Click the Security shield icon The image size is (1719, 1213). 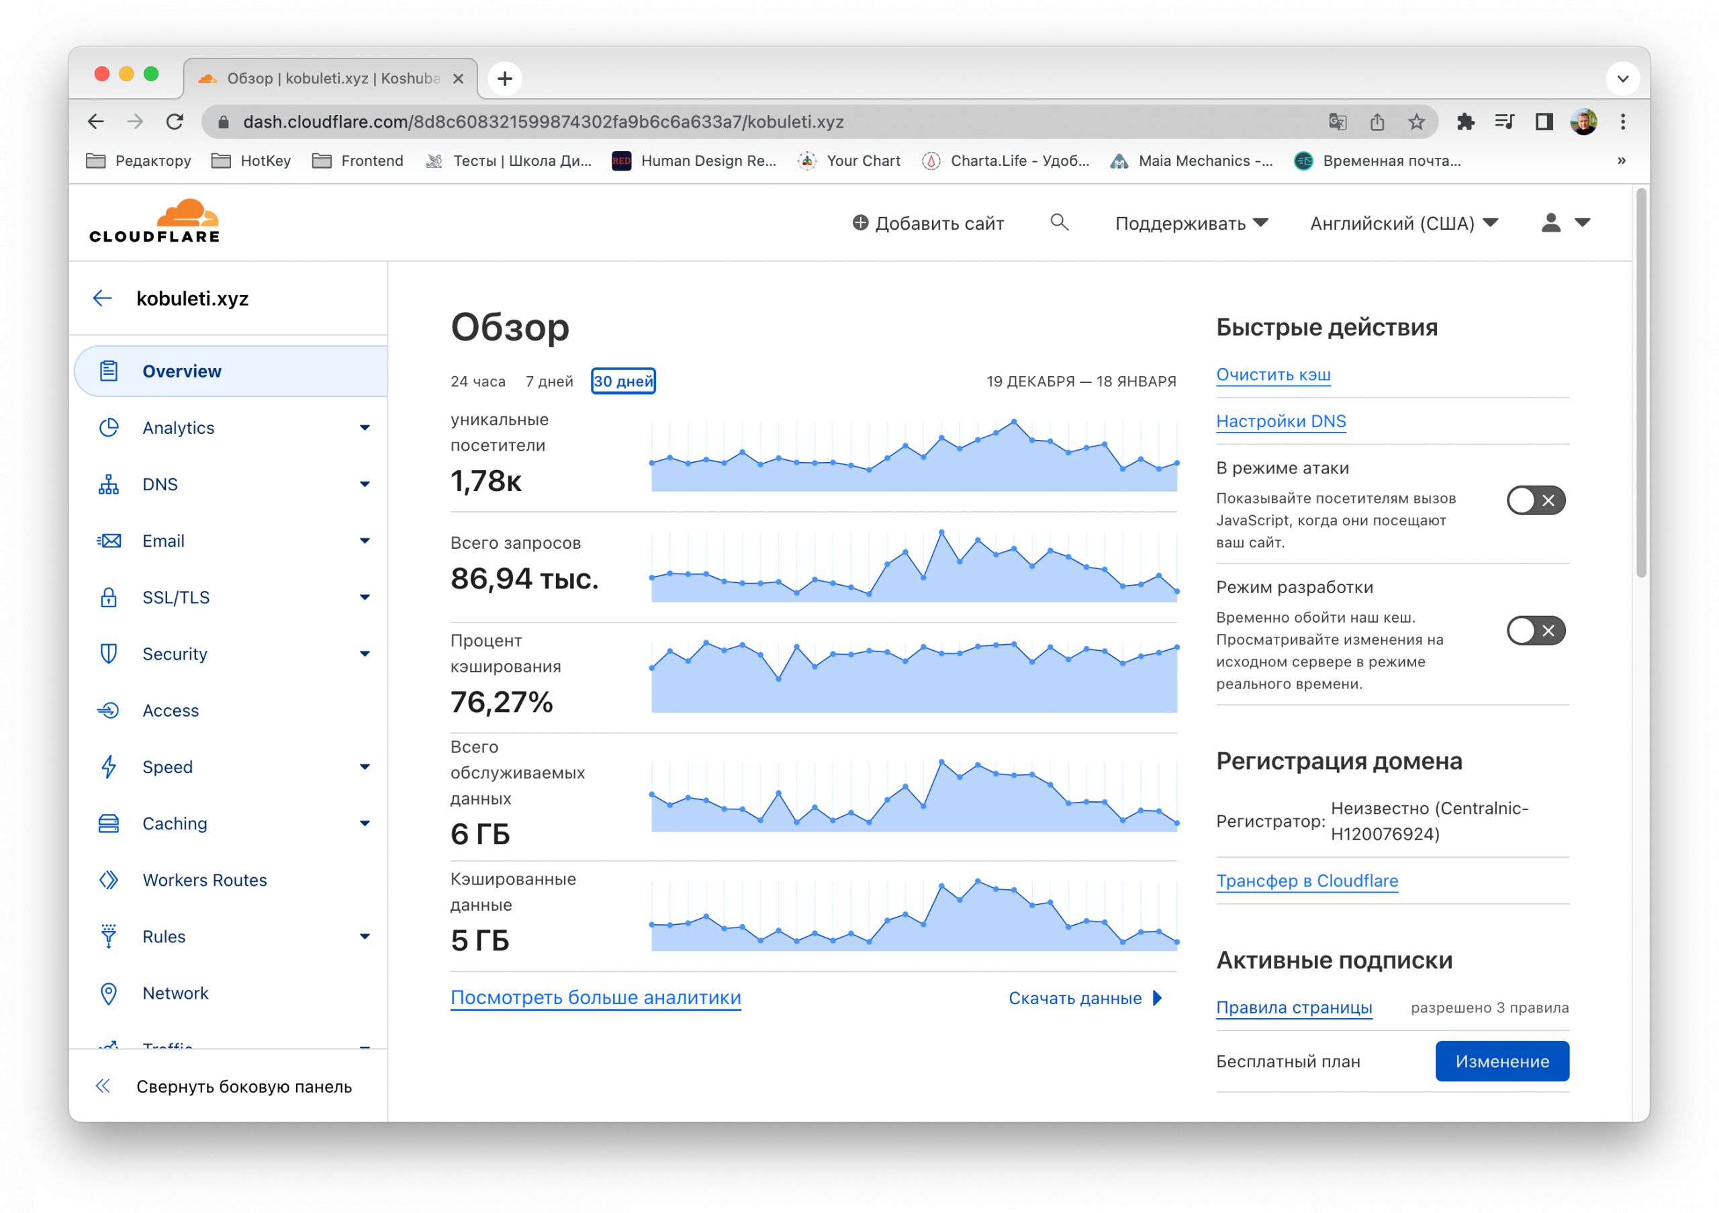[109, 654]
